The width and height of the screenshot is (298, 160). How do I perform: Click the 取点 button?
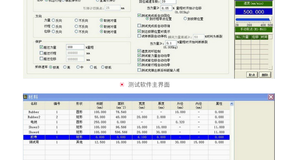pyautogui.click(x=252, y=75)
